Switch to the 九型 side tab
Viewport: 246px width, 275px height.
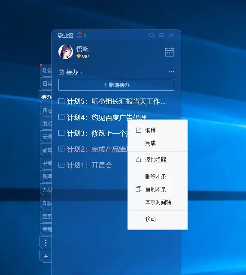[46, 190]
